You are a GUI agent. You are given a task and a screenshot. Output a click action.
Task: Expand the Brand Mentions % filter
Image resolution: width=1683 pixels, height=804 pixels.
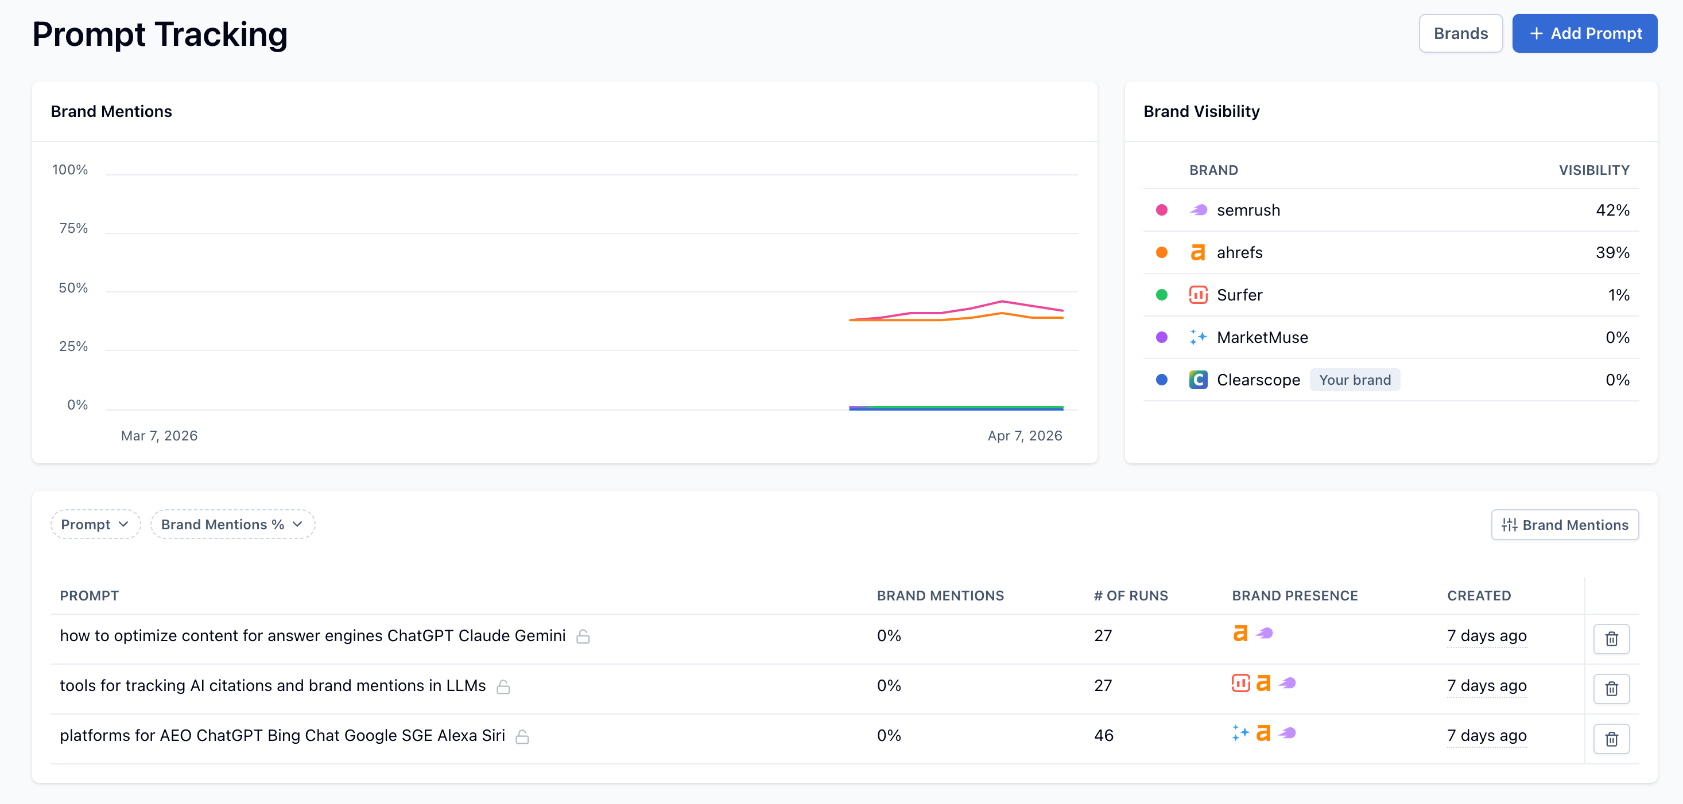tap(232, 525)
